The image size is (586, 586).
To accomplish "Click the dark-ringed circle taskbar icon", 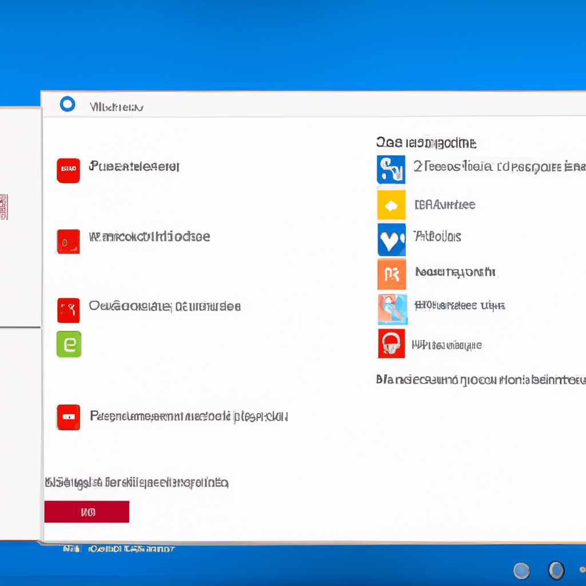I will (x=556, y=571).
